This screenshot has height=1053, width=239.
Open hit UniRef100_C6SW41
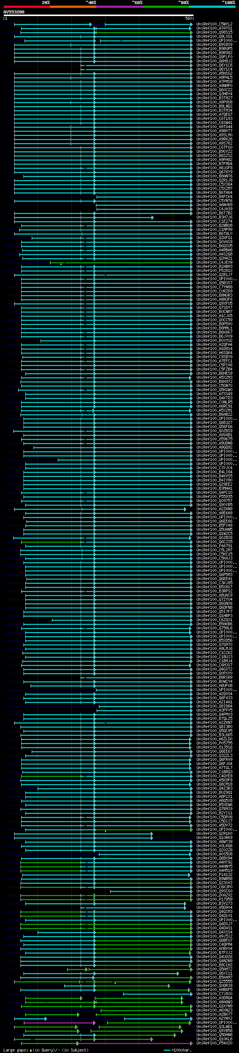click(214, 123)
